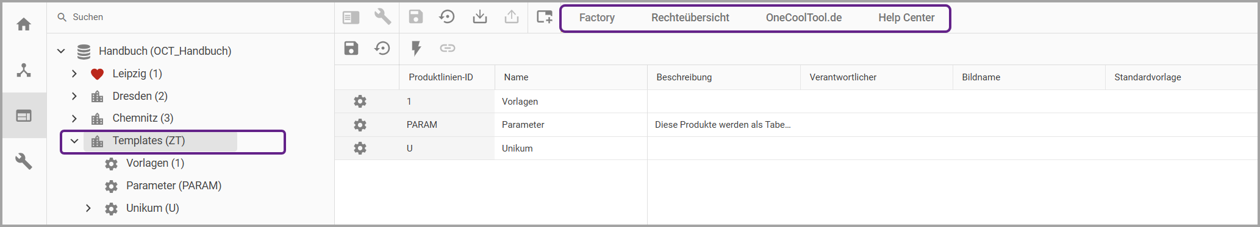Click the Produktlinien-ID cell with value U
The width and height of the screenshot is (1260, 227).
click(x=447, y=148)
